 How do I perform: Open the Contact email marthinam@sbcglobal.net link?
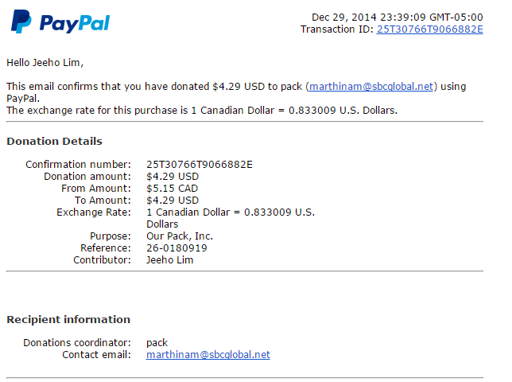coord(208,355)
